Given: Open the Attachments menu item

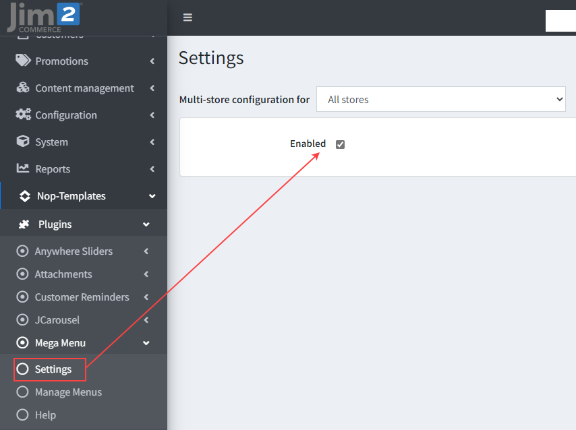Looking at the screenshot, I should tap(63, 274).
